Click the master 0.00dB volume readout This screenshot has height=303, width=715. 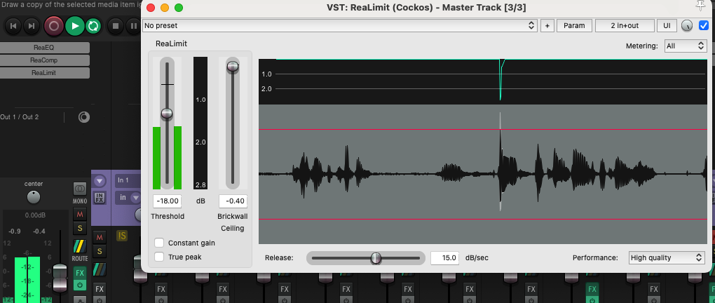(x=34, y=215)
